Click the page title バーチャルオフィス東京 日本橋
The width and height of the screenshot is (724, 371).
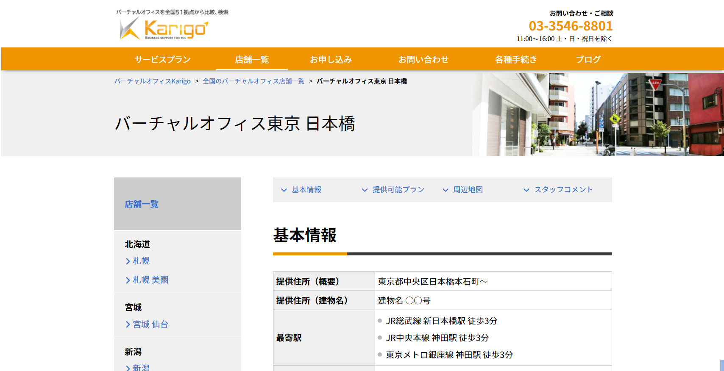tap(235, 124)
